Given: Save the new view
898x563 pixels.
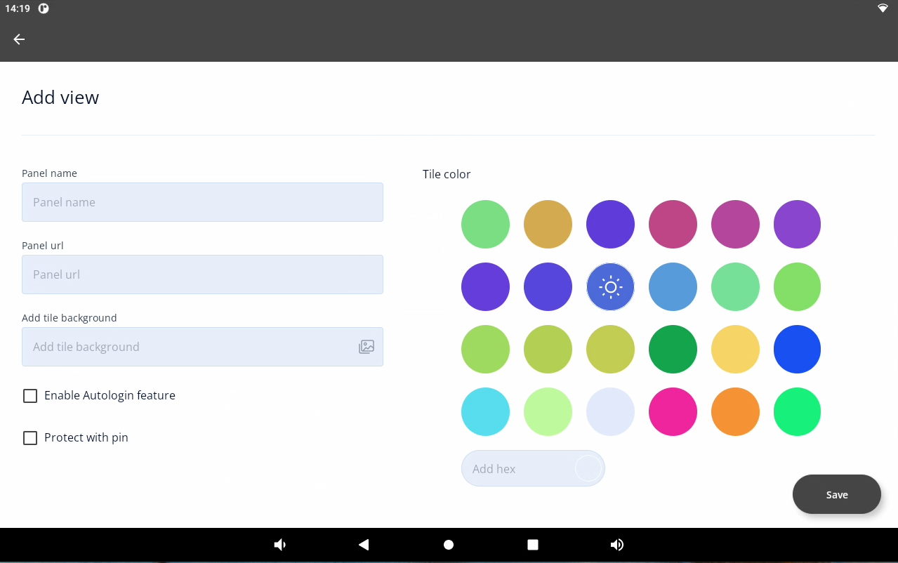Looking at the screenshot, I should click(836, 494).
